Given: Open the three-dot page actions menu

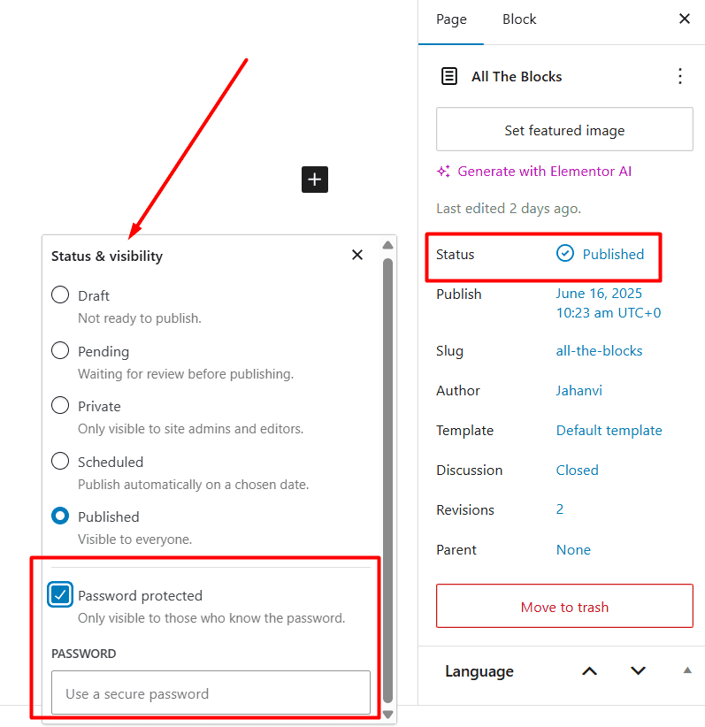Looking at the screenshot, I should [x=680, y=76].
